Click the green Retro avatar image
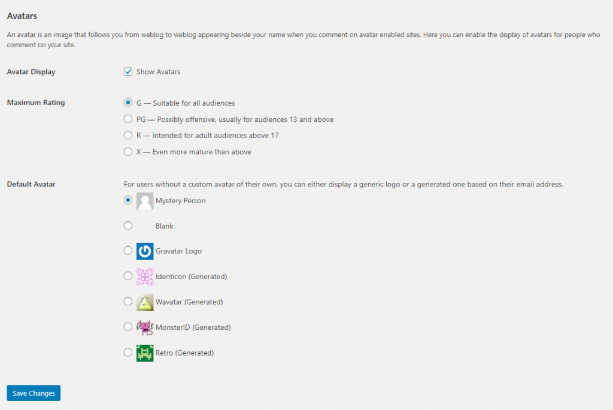Screen dimensions: 613x410 pos(145,353)
